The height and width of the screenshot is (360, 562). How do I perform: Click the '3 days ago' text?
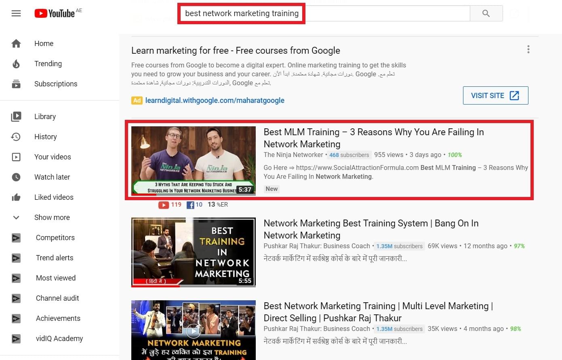(x=425, y=155)
